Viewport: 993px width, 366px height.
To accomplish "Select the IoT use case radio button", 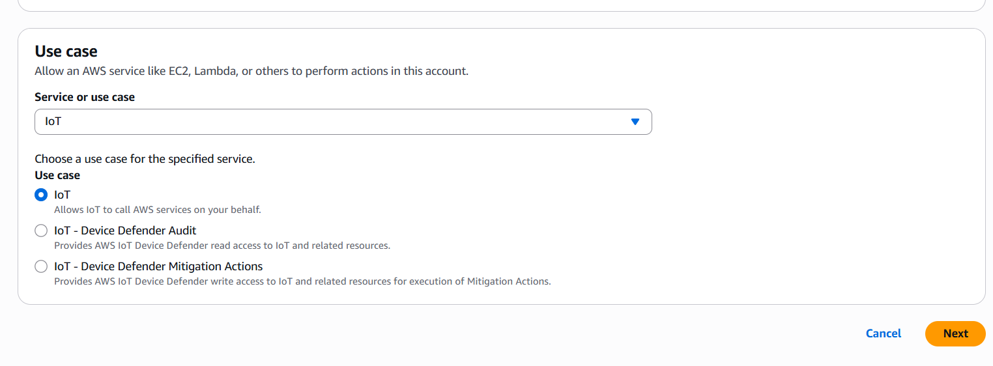I will (x=41, y=195).
